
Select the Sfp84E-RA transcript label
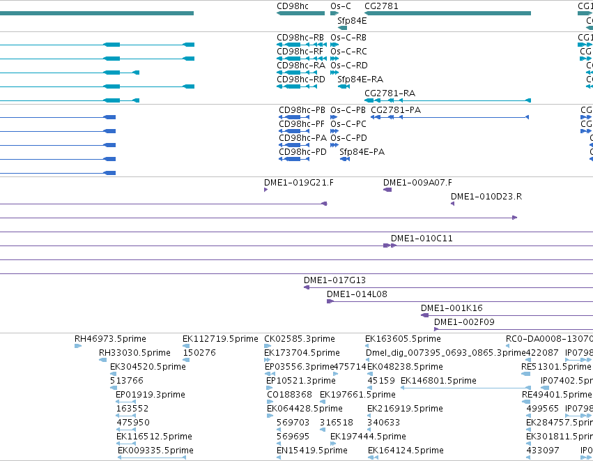[360, 80]
